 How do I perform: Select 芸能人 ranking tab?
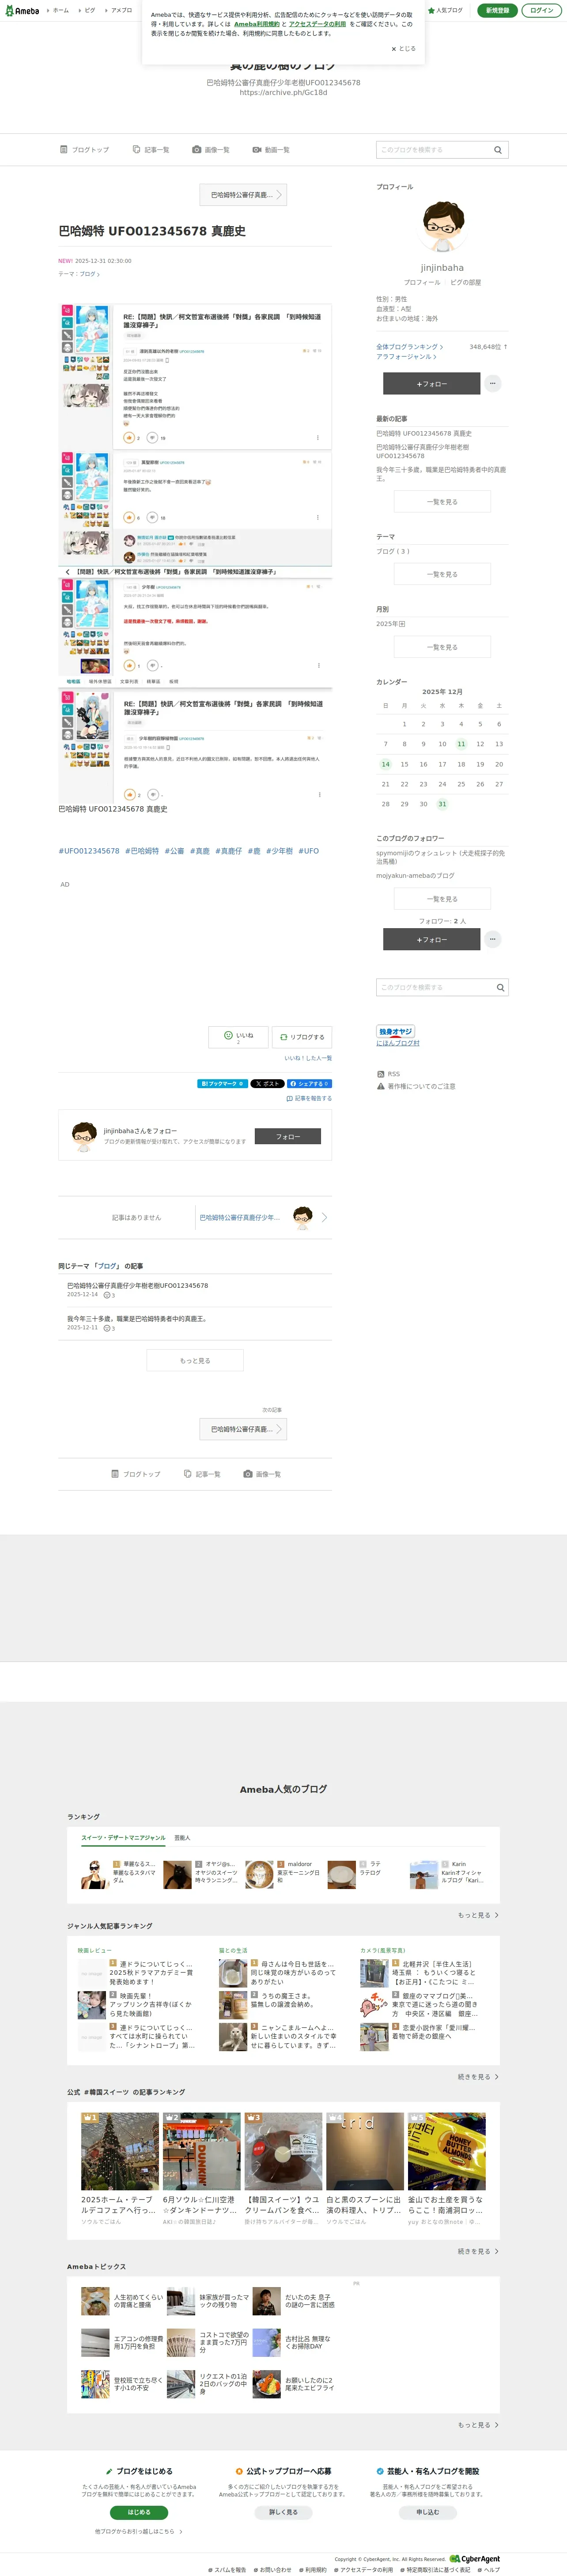(x=182, y=1838)
